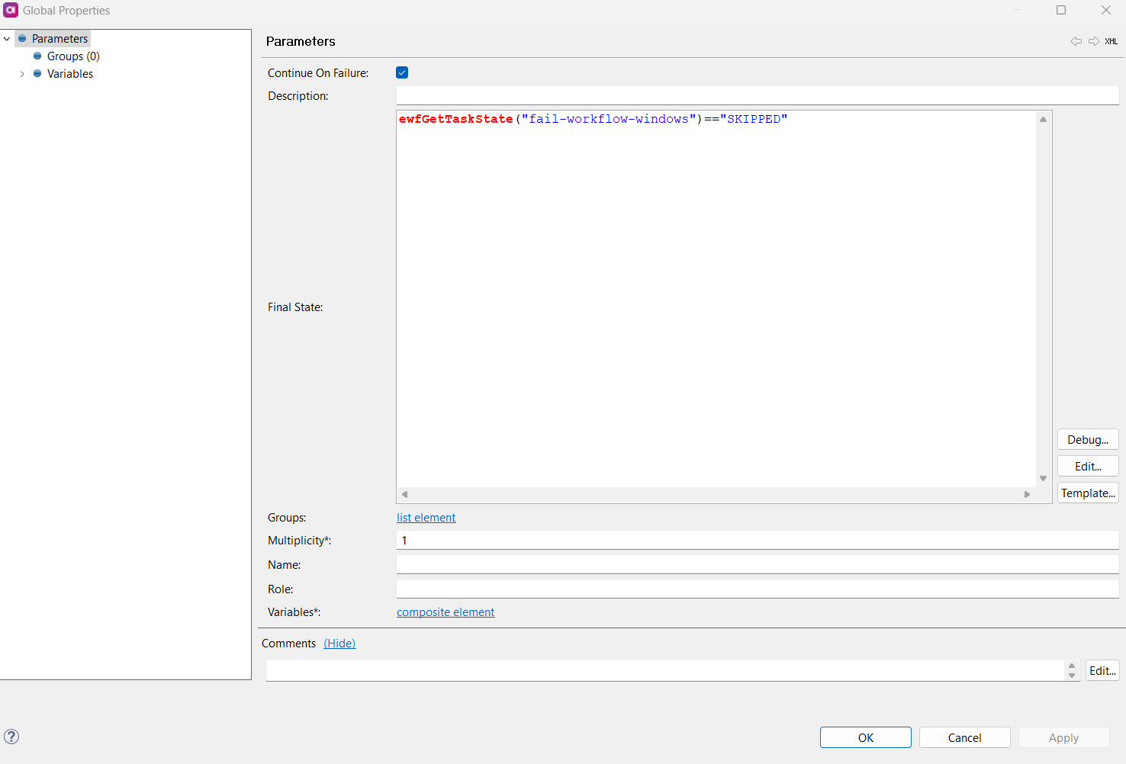Click the forward navigation arrow icon

(x=1094, y=41)
